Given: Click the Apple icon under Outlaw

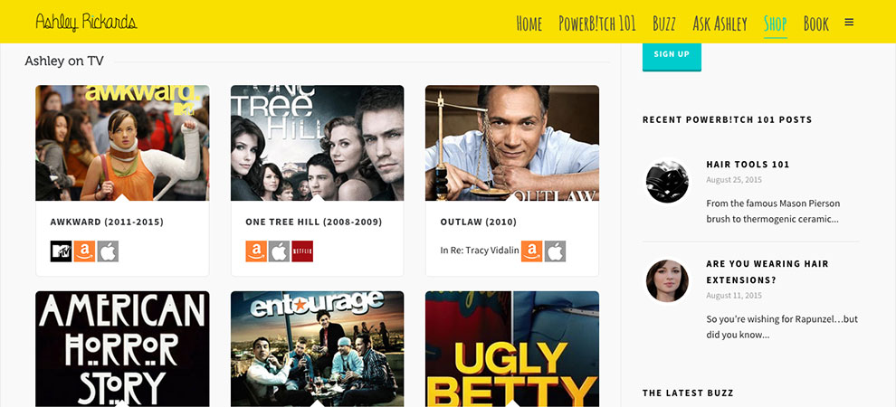Looking at the screenshot, I should point(555,251).
